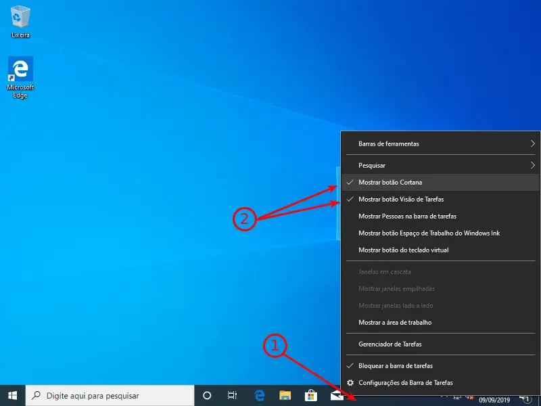Select the Microsoft Edge desktop shortcut
Viewport: 541px width, 406px height.
click(x=20, y=77)
